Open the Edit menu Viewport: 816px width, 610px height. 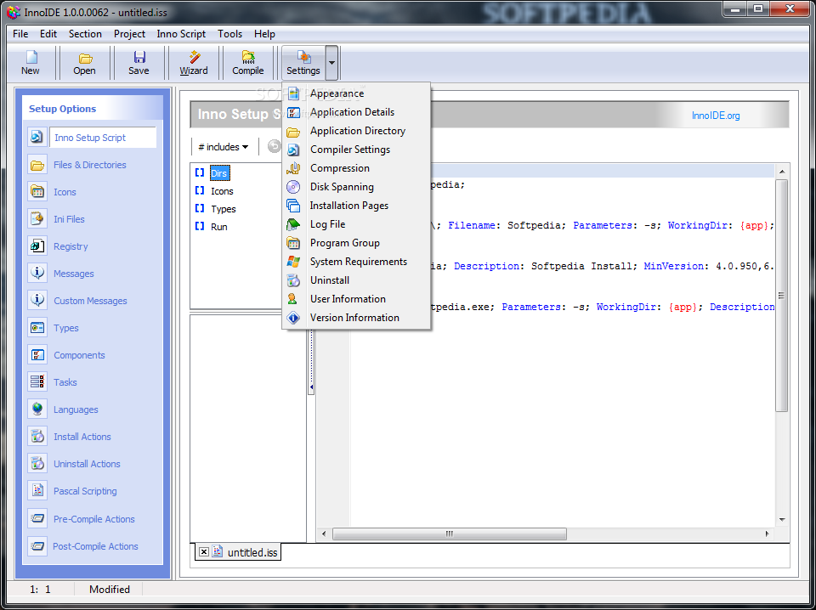coord(48,34)
